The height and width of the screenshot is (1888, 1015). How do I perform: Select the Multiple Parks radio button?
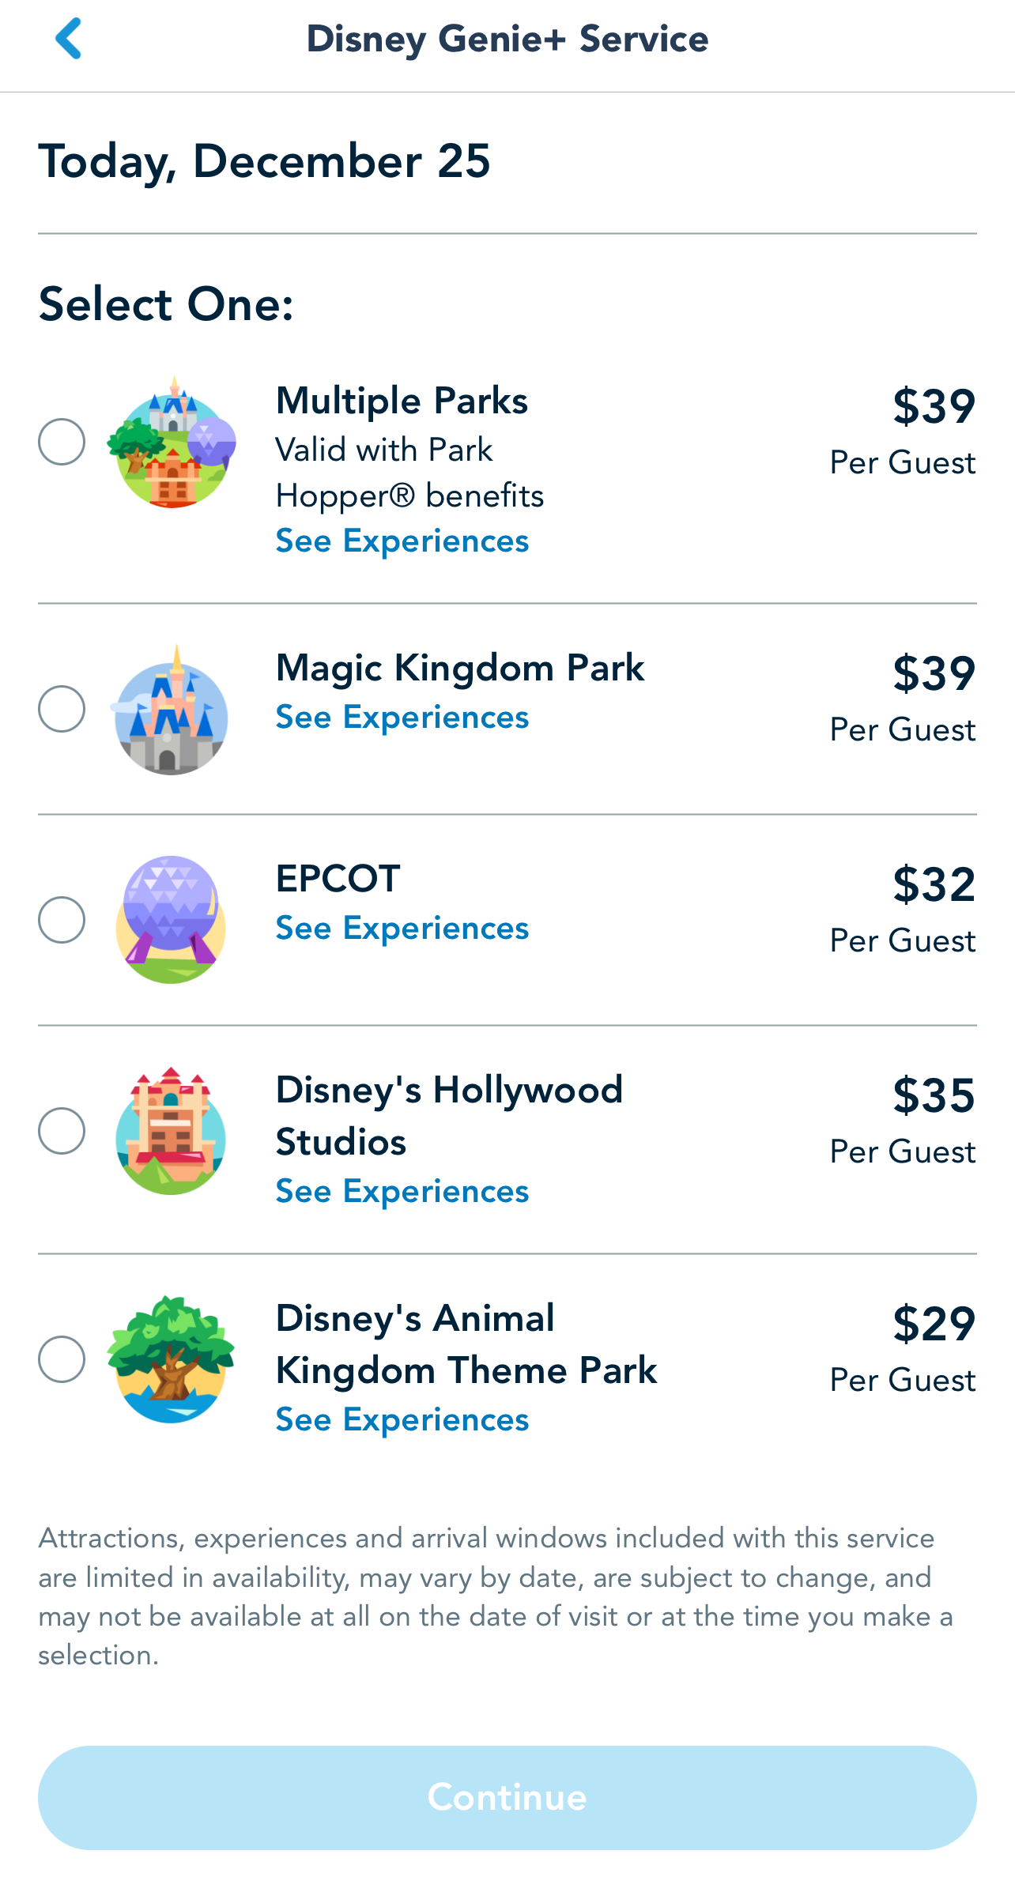click(x=62, y=442)
